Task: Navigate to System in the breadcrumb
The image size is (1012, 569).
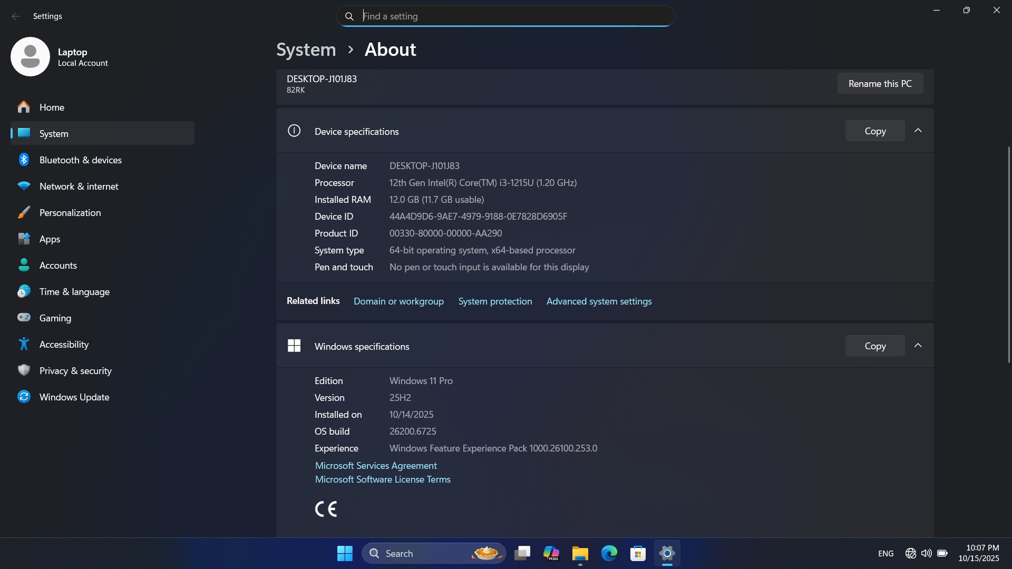Action: [306, 50]
